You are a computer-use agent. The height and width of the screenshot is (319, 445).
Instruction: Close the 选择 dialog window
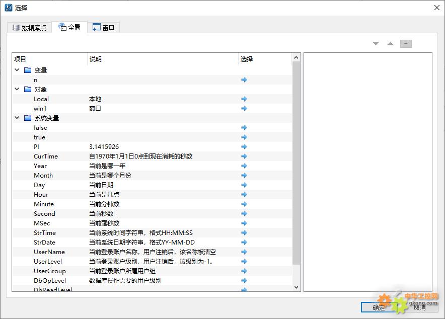coord(437,8)
